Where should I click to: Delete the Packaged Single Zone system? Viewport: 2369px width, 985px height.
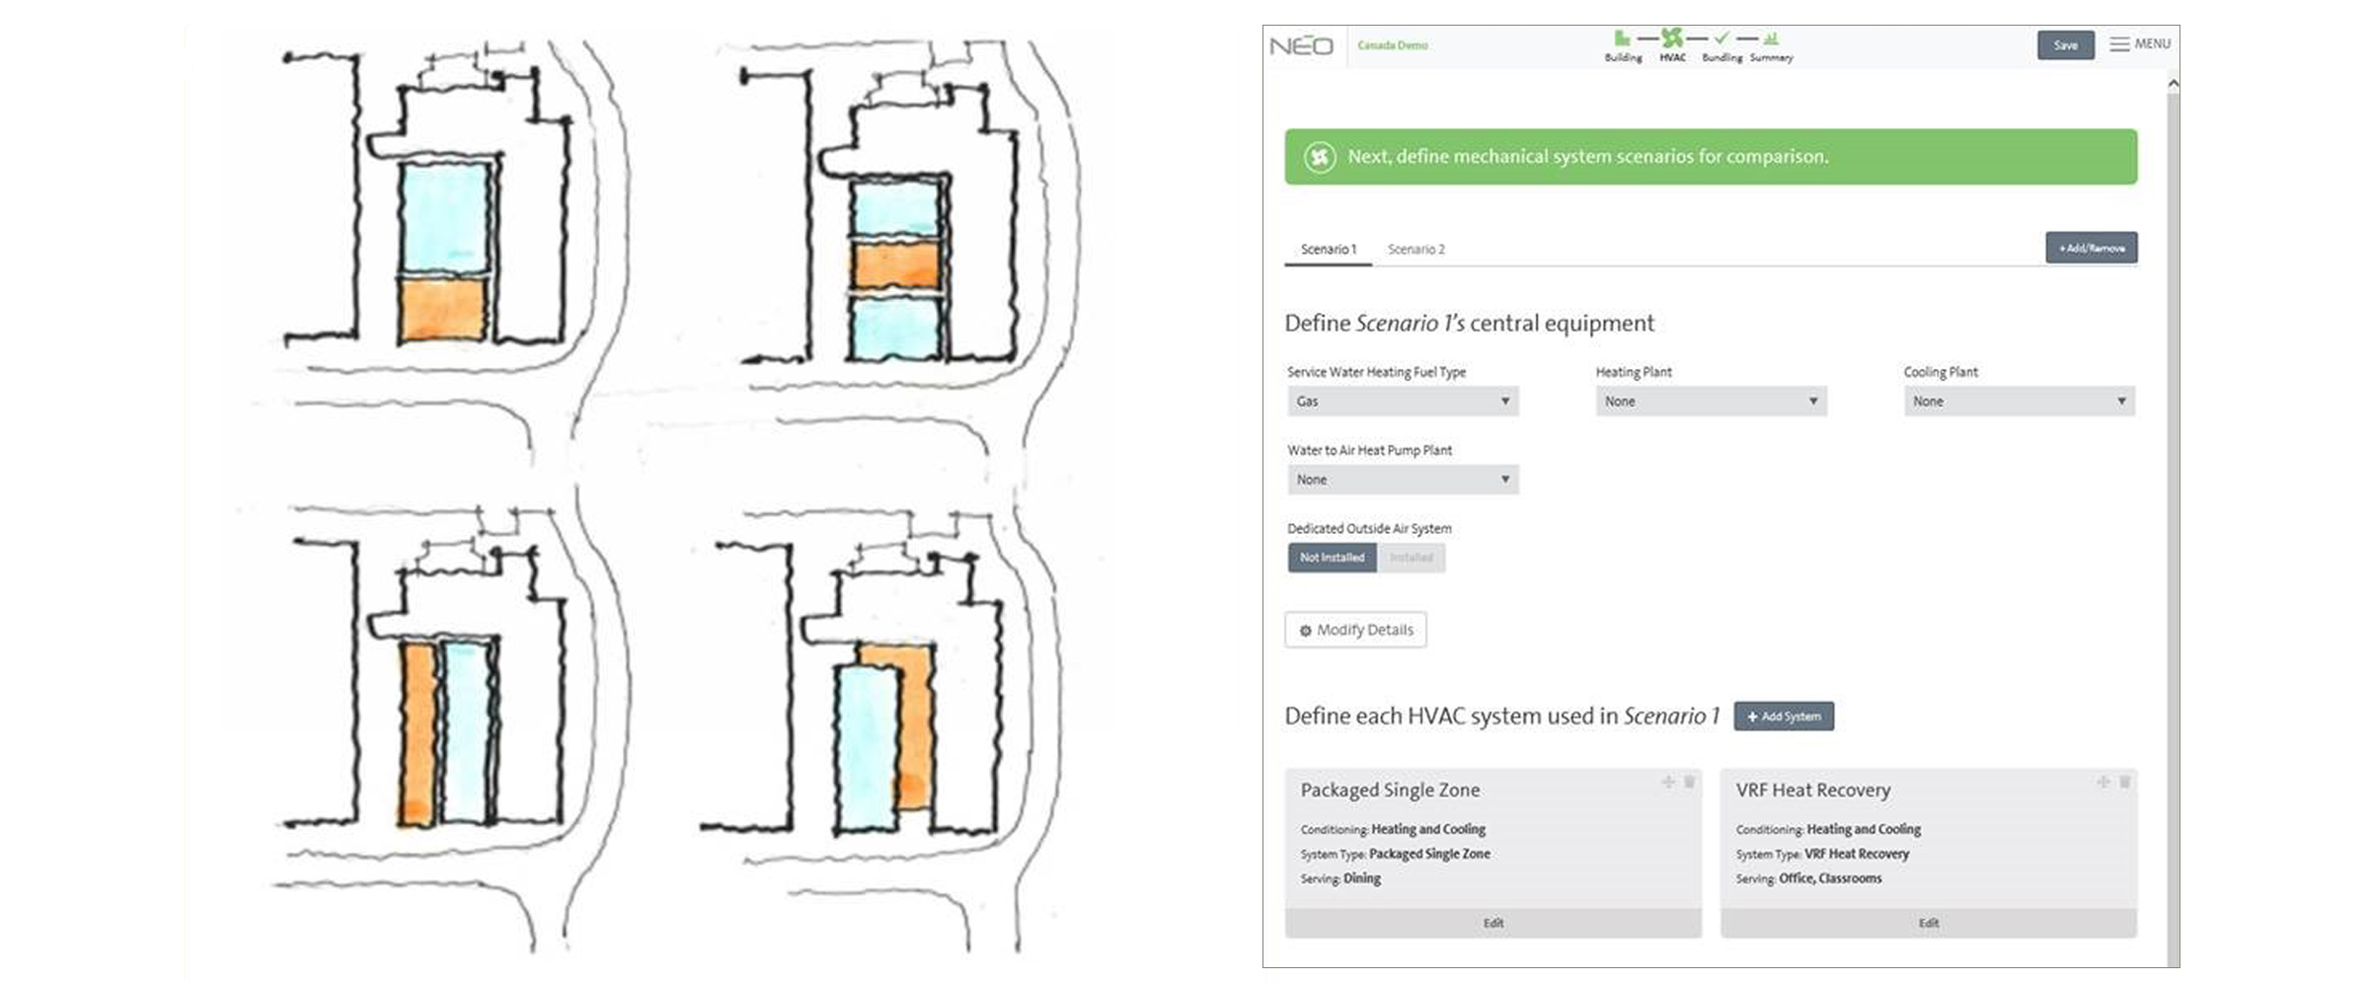coord(1689,782)
